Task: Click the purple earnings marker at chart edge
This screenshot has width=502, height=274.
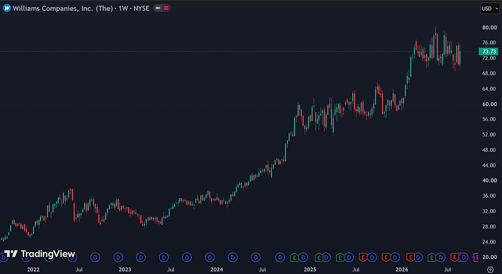Action: pos(476,257)
